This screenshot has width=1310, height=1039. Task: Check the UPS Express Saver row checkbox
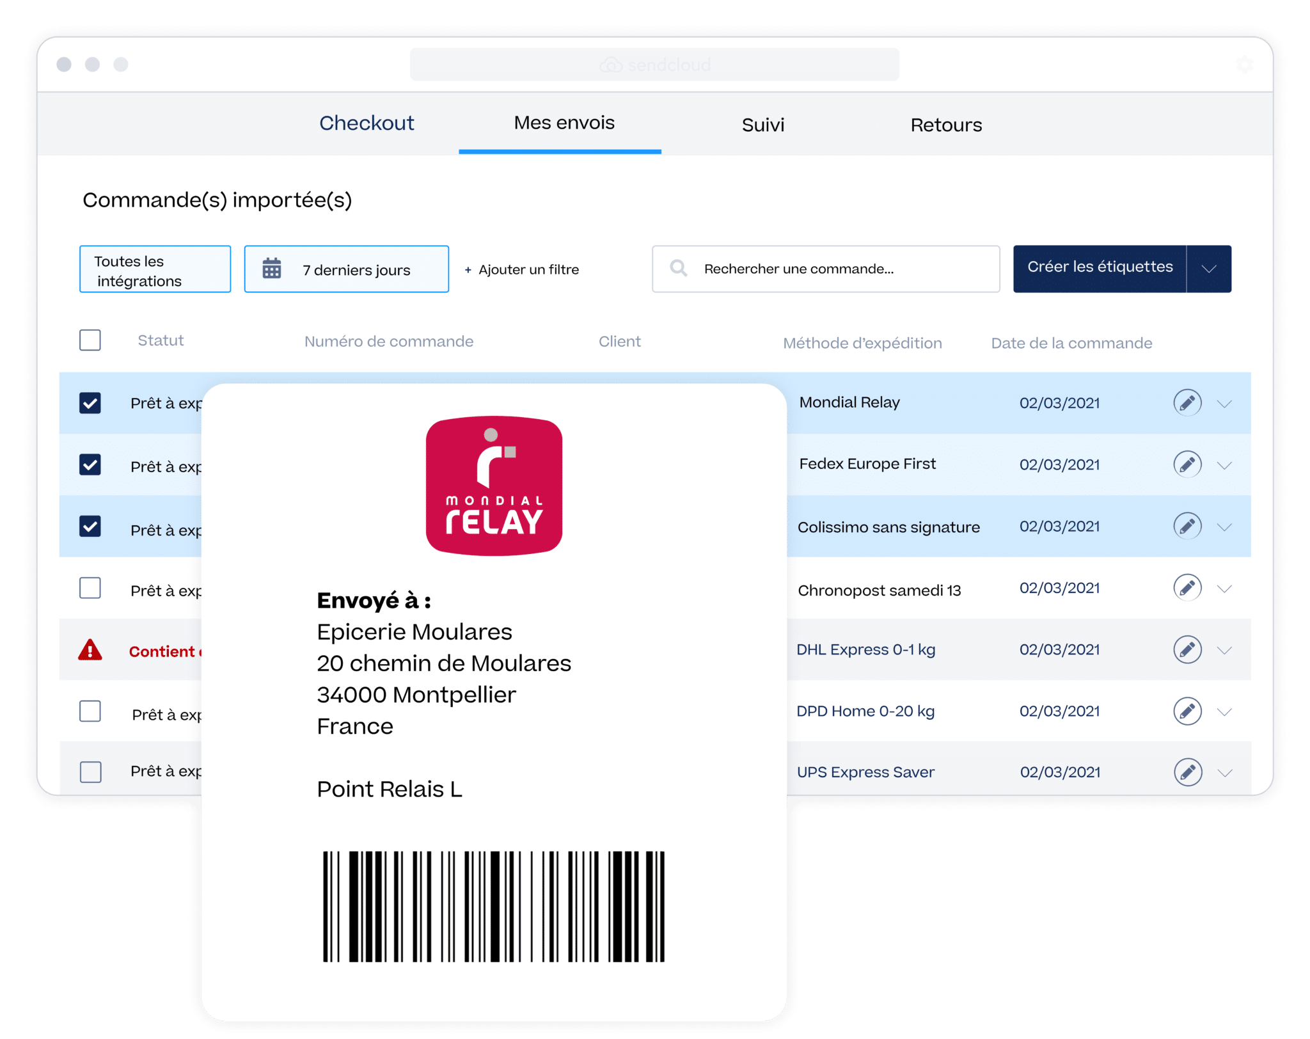[x=90, y=772]
